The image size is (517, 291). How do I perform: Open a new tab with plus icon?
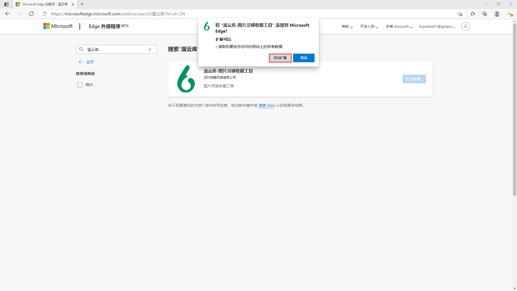82,4
